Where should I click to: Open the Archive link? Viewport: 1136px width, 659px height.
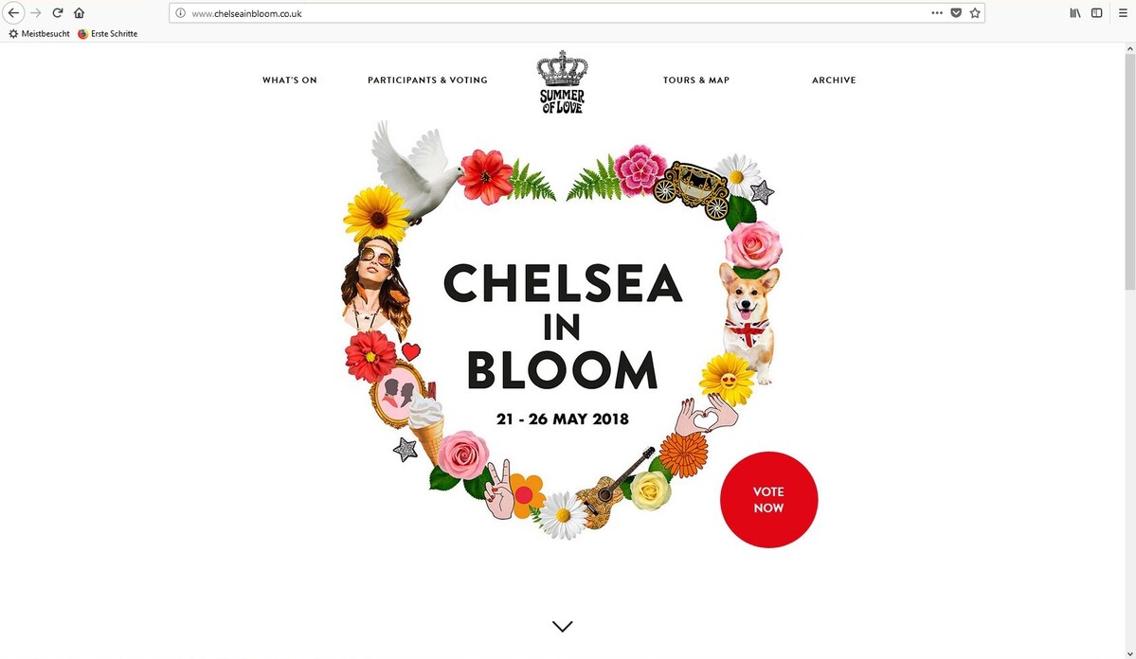point(834,80)
